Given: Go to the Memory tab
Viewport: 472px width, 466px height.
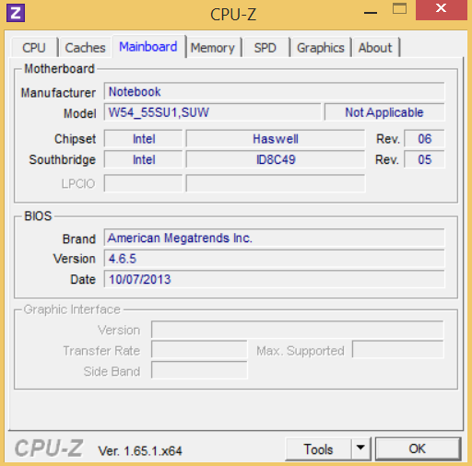Looking at the screenshot, I should coord(213,48).
